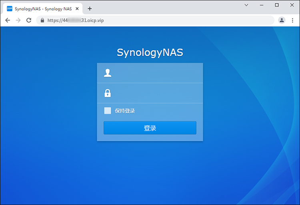
Task: Click the padlock icon in the password row
Action: tap(108, 93)
